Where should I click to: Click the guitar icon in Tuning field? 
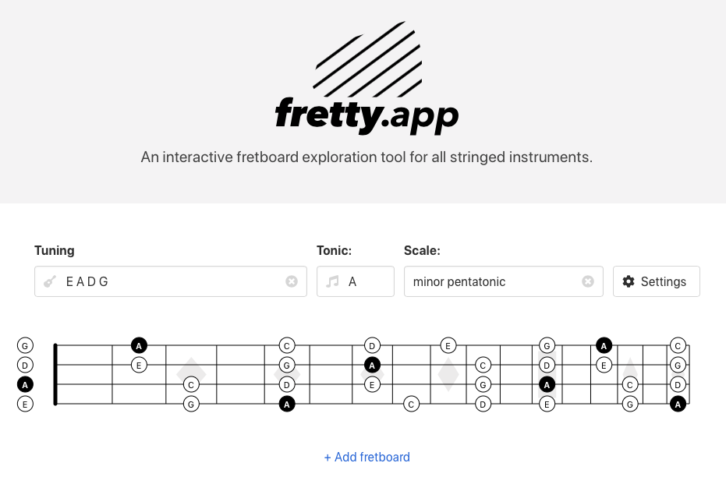tap(50, 281)
